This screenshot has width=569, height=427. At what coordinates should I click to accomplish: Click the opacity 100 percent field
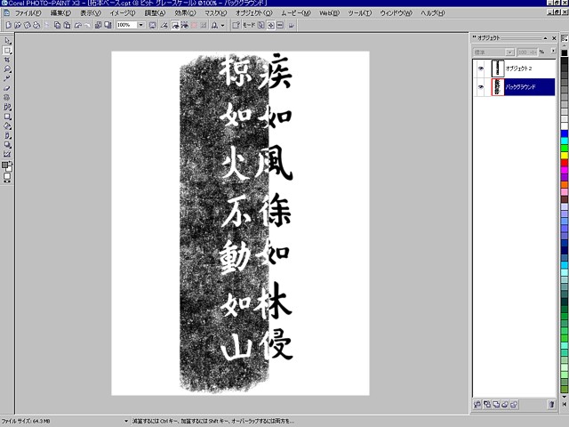[527, 52]
